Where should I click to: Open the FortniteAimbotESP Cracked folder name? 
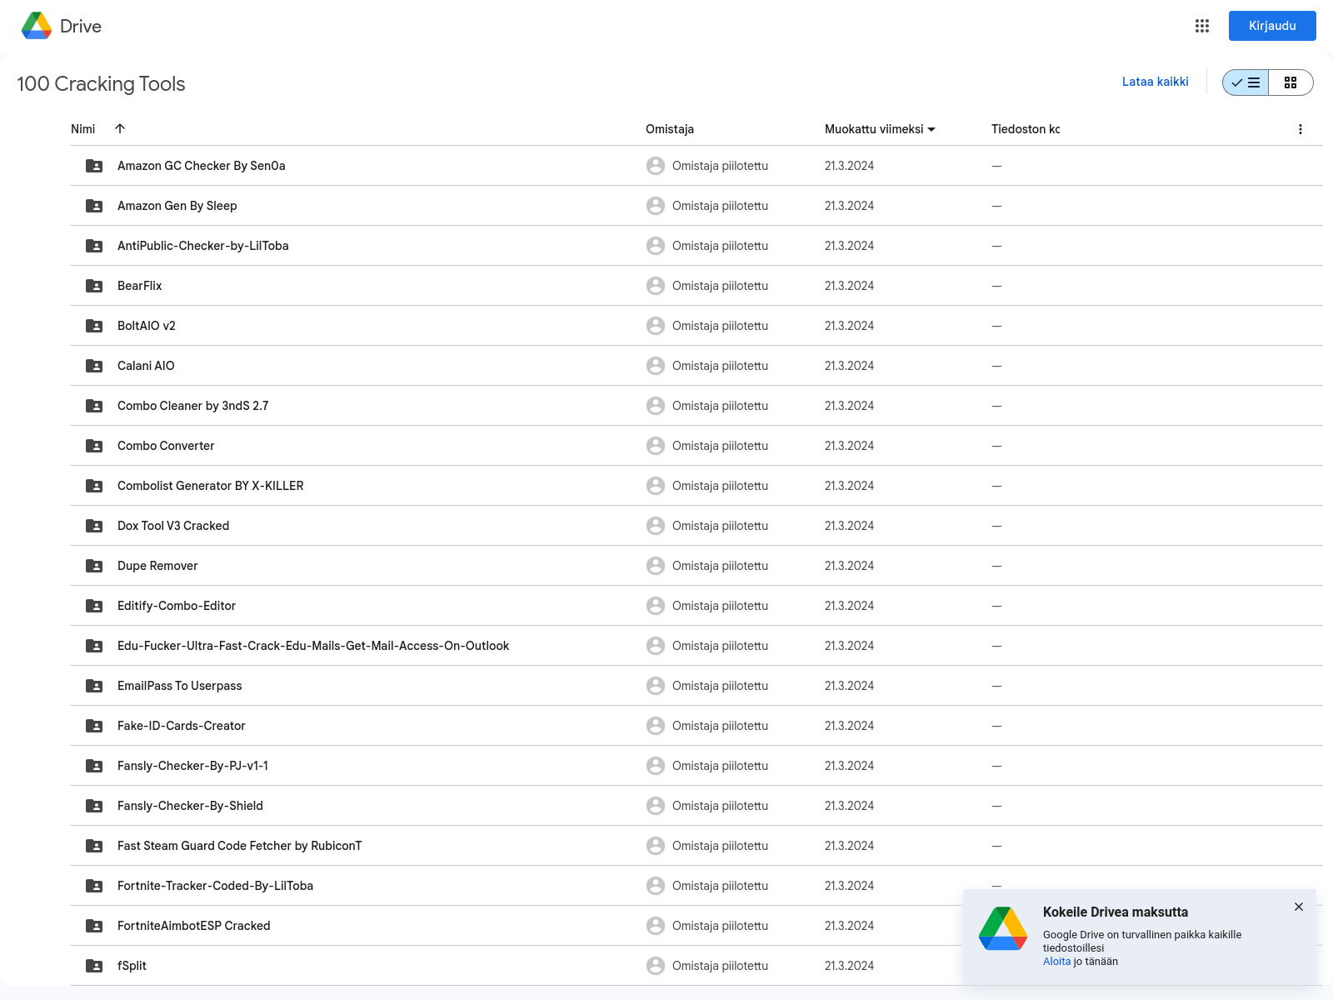[x=194, y=926]
